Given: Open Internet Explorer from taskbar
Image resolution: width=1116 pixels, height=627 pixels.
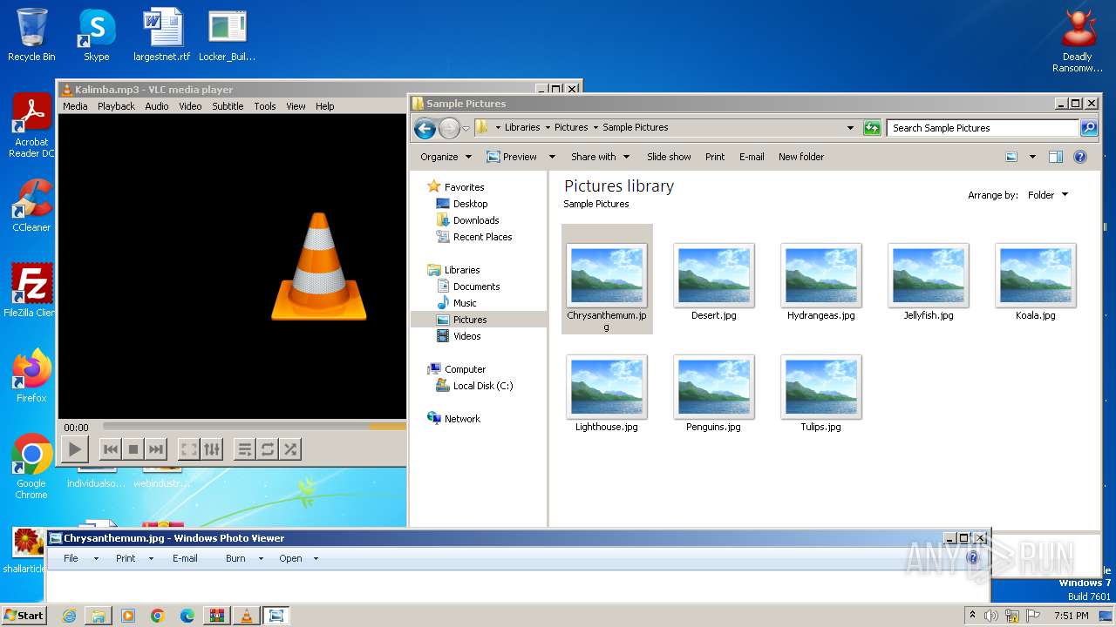Looking at the screenshot, I should pyautogui.click(x=69, y=616).
